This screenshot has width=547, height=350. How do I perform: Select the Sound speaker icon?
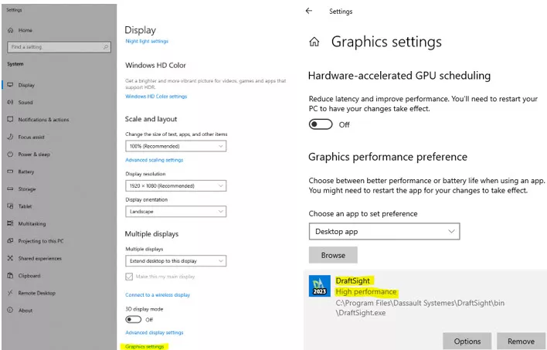point(10,102)
